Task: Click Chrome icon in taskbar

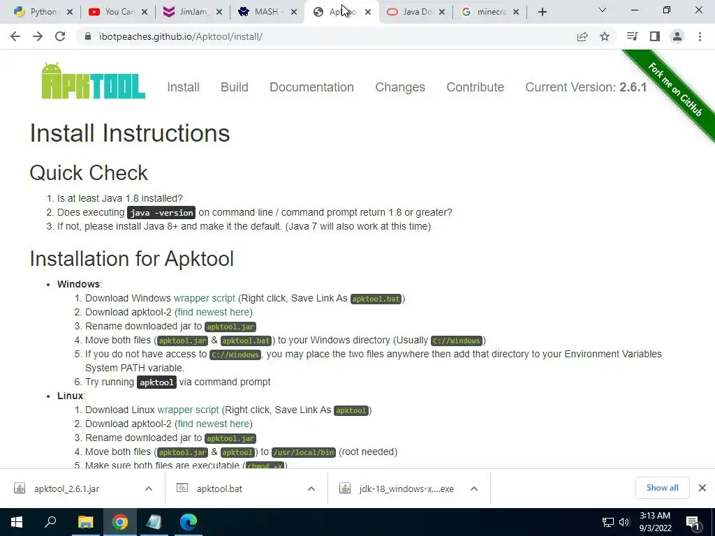Action: pos(120,522)
